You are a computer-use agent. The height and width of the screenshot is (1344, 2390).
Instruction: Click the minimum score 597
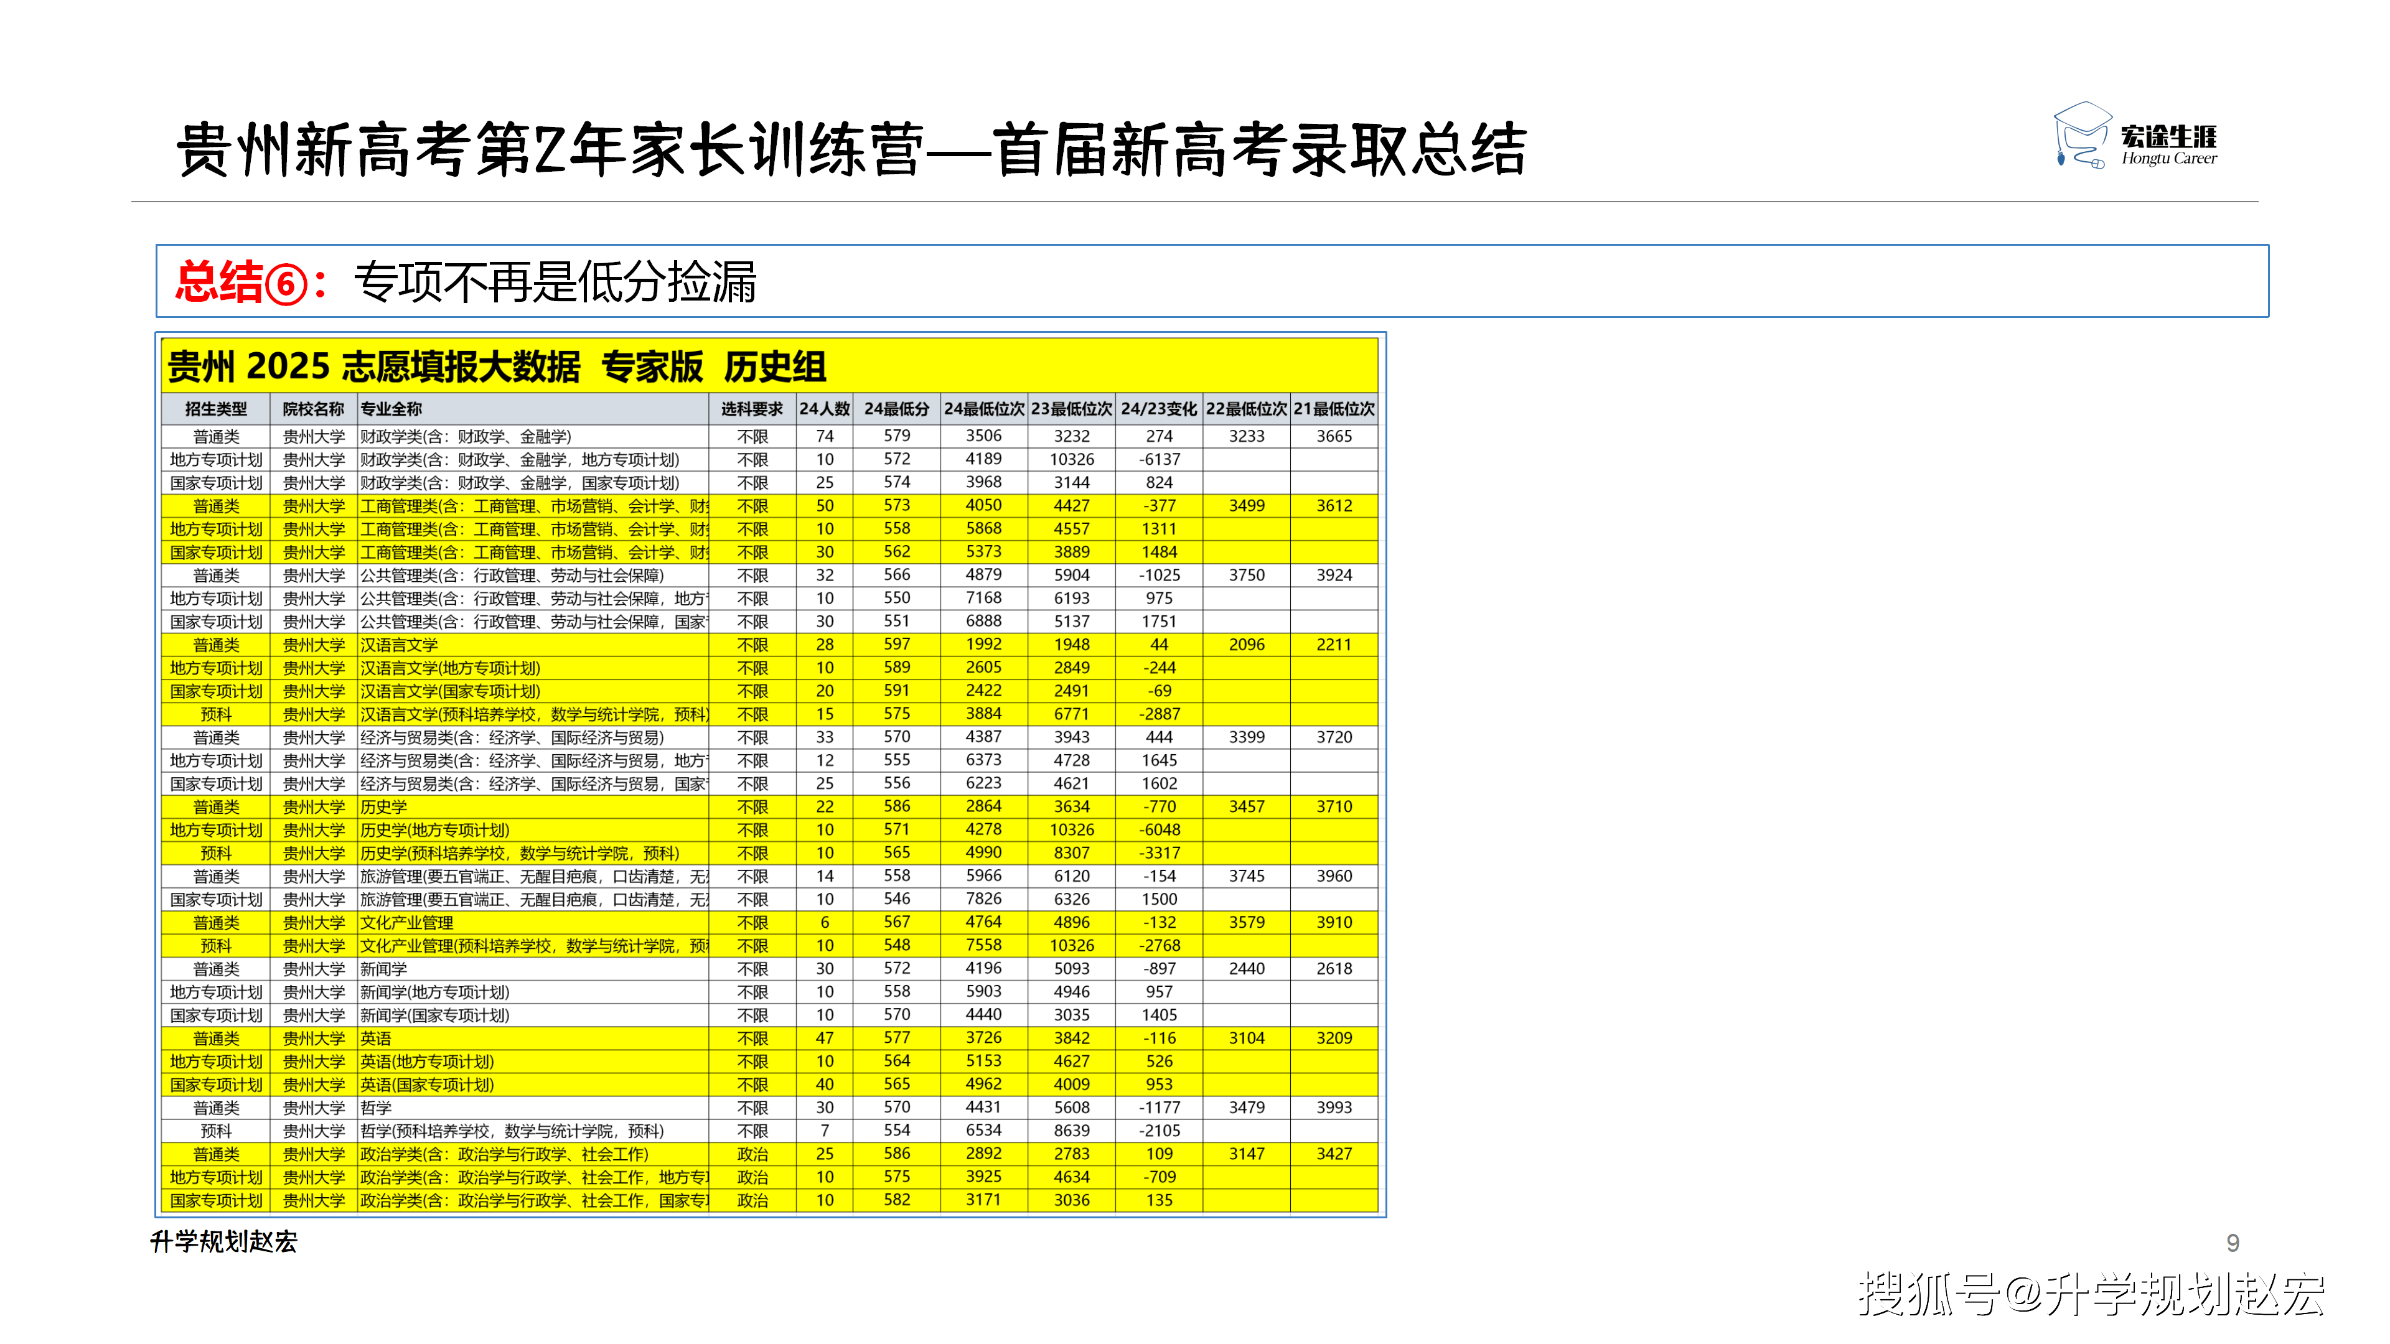[x=896, y=645]
